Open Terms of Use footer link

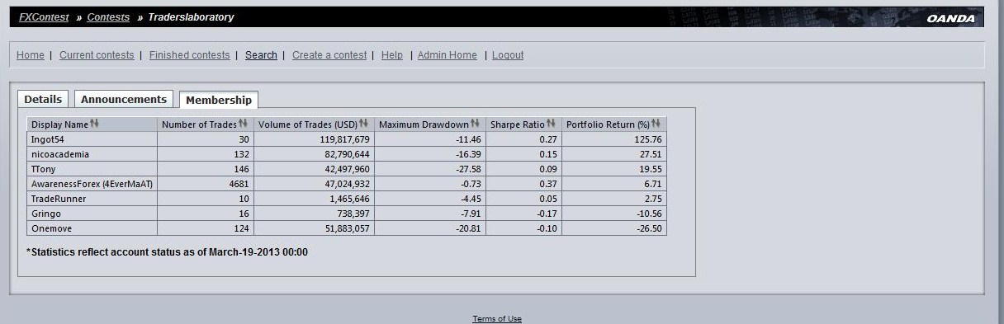pyautogui.click(x=497, y=319)
